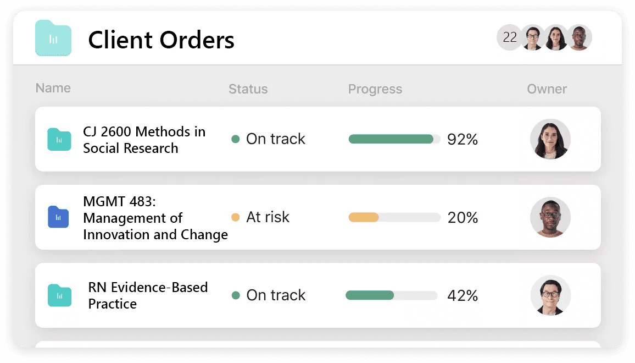
Task: Click the CJ 2600 teal folder icon
Action: (x=59, y=140)
